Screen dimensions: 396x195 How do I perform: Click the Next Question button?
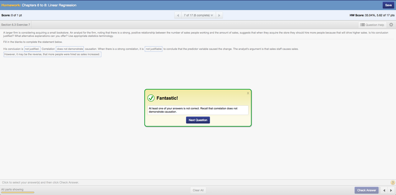pos(198,120)
